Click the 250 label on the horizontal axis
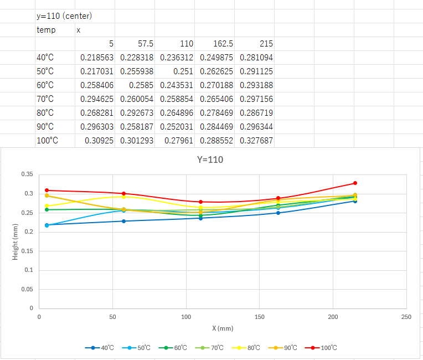Image resolution: width=423 pixels, height=360 pixels. 406,317
